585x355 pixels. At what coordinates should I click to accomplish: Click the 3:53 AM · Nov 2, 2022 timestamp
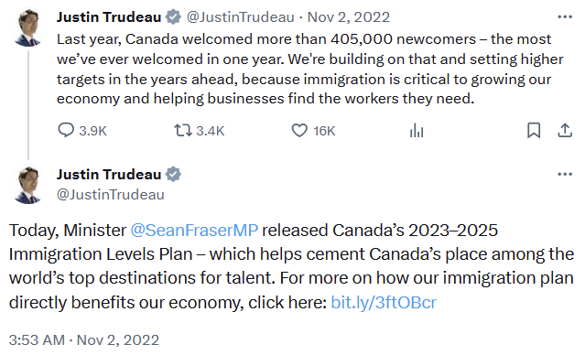[x=84, y=340]
